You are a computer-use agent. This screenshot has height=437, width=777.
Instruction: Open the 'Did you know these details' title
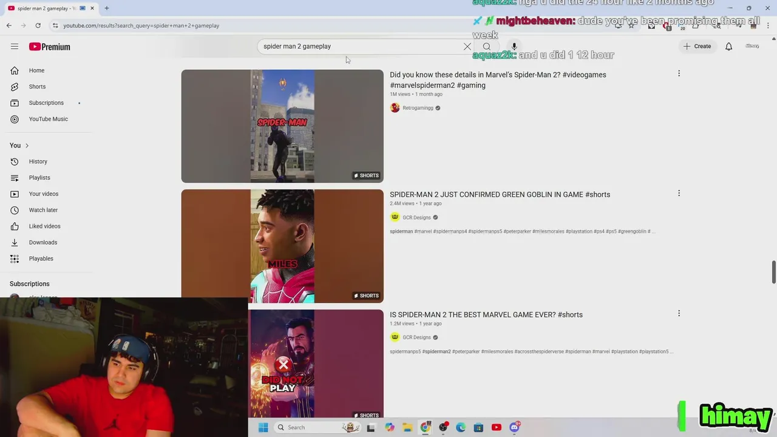[x=498, y=80]
